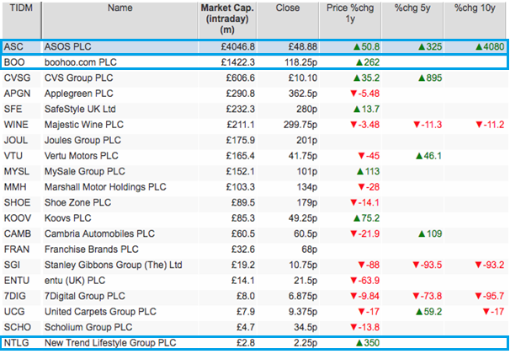Image resolution: width=510 pixels, height=354 pixels.
Task: Select the £4046.8 market cap value
Action: (238, 47)
